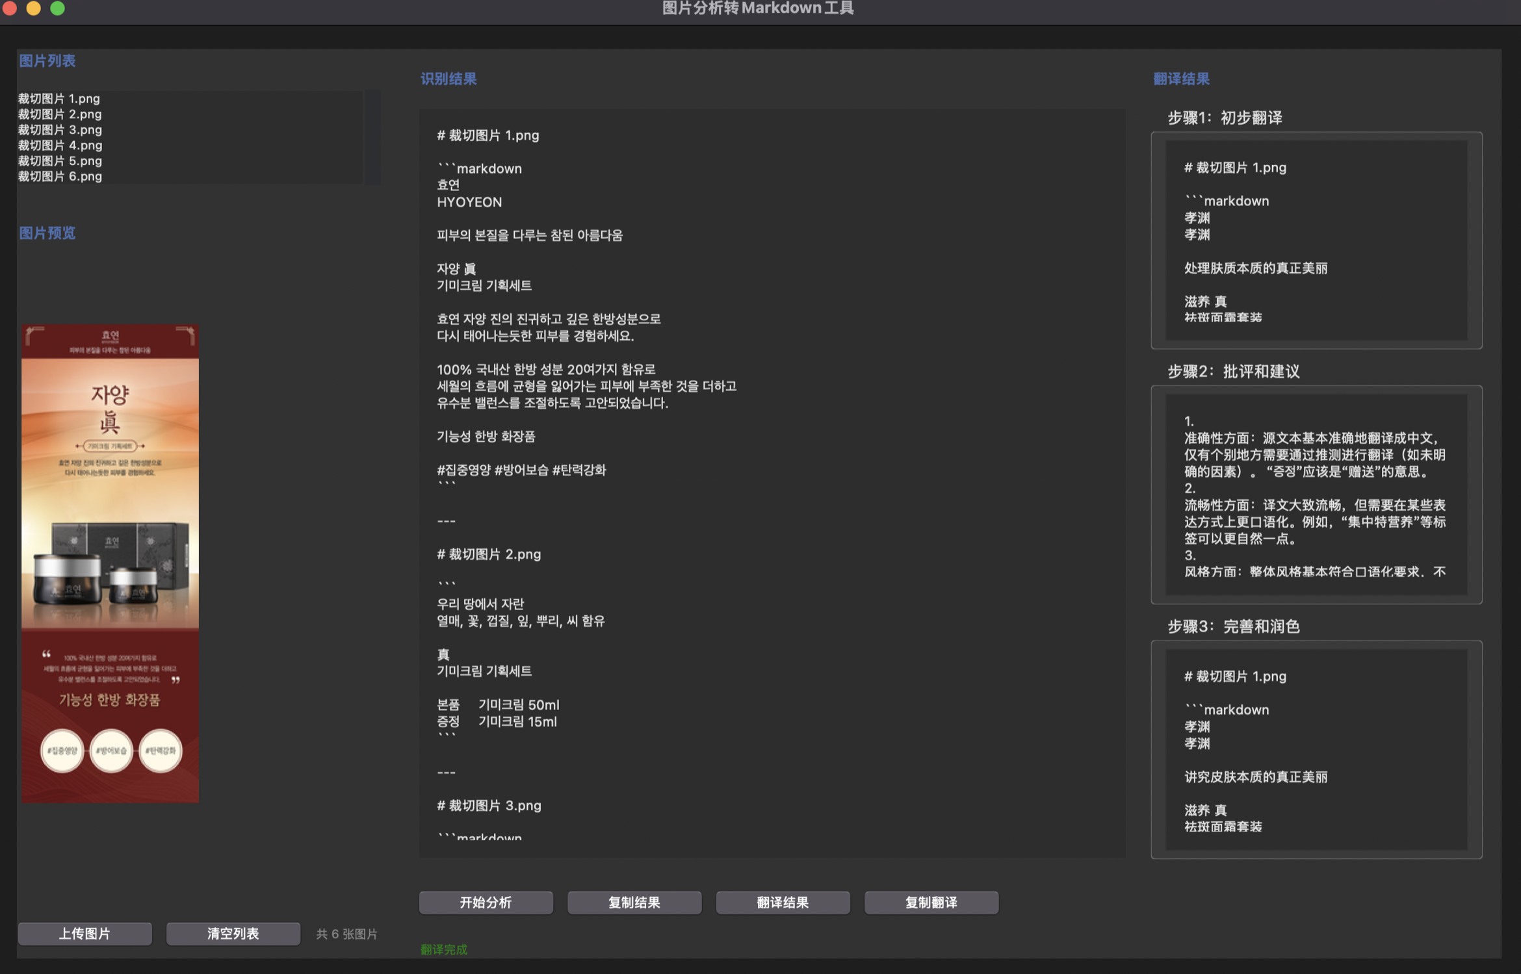The image size is (1521, 974).
Task: Click the 翻译结果 button
Action: pos(783,902)
